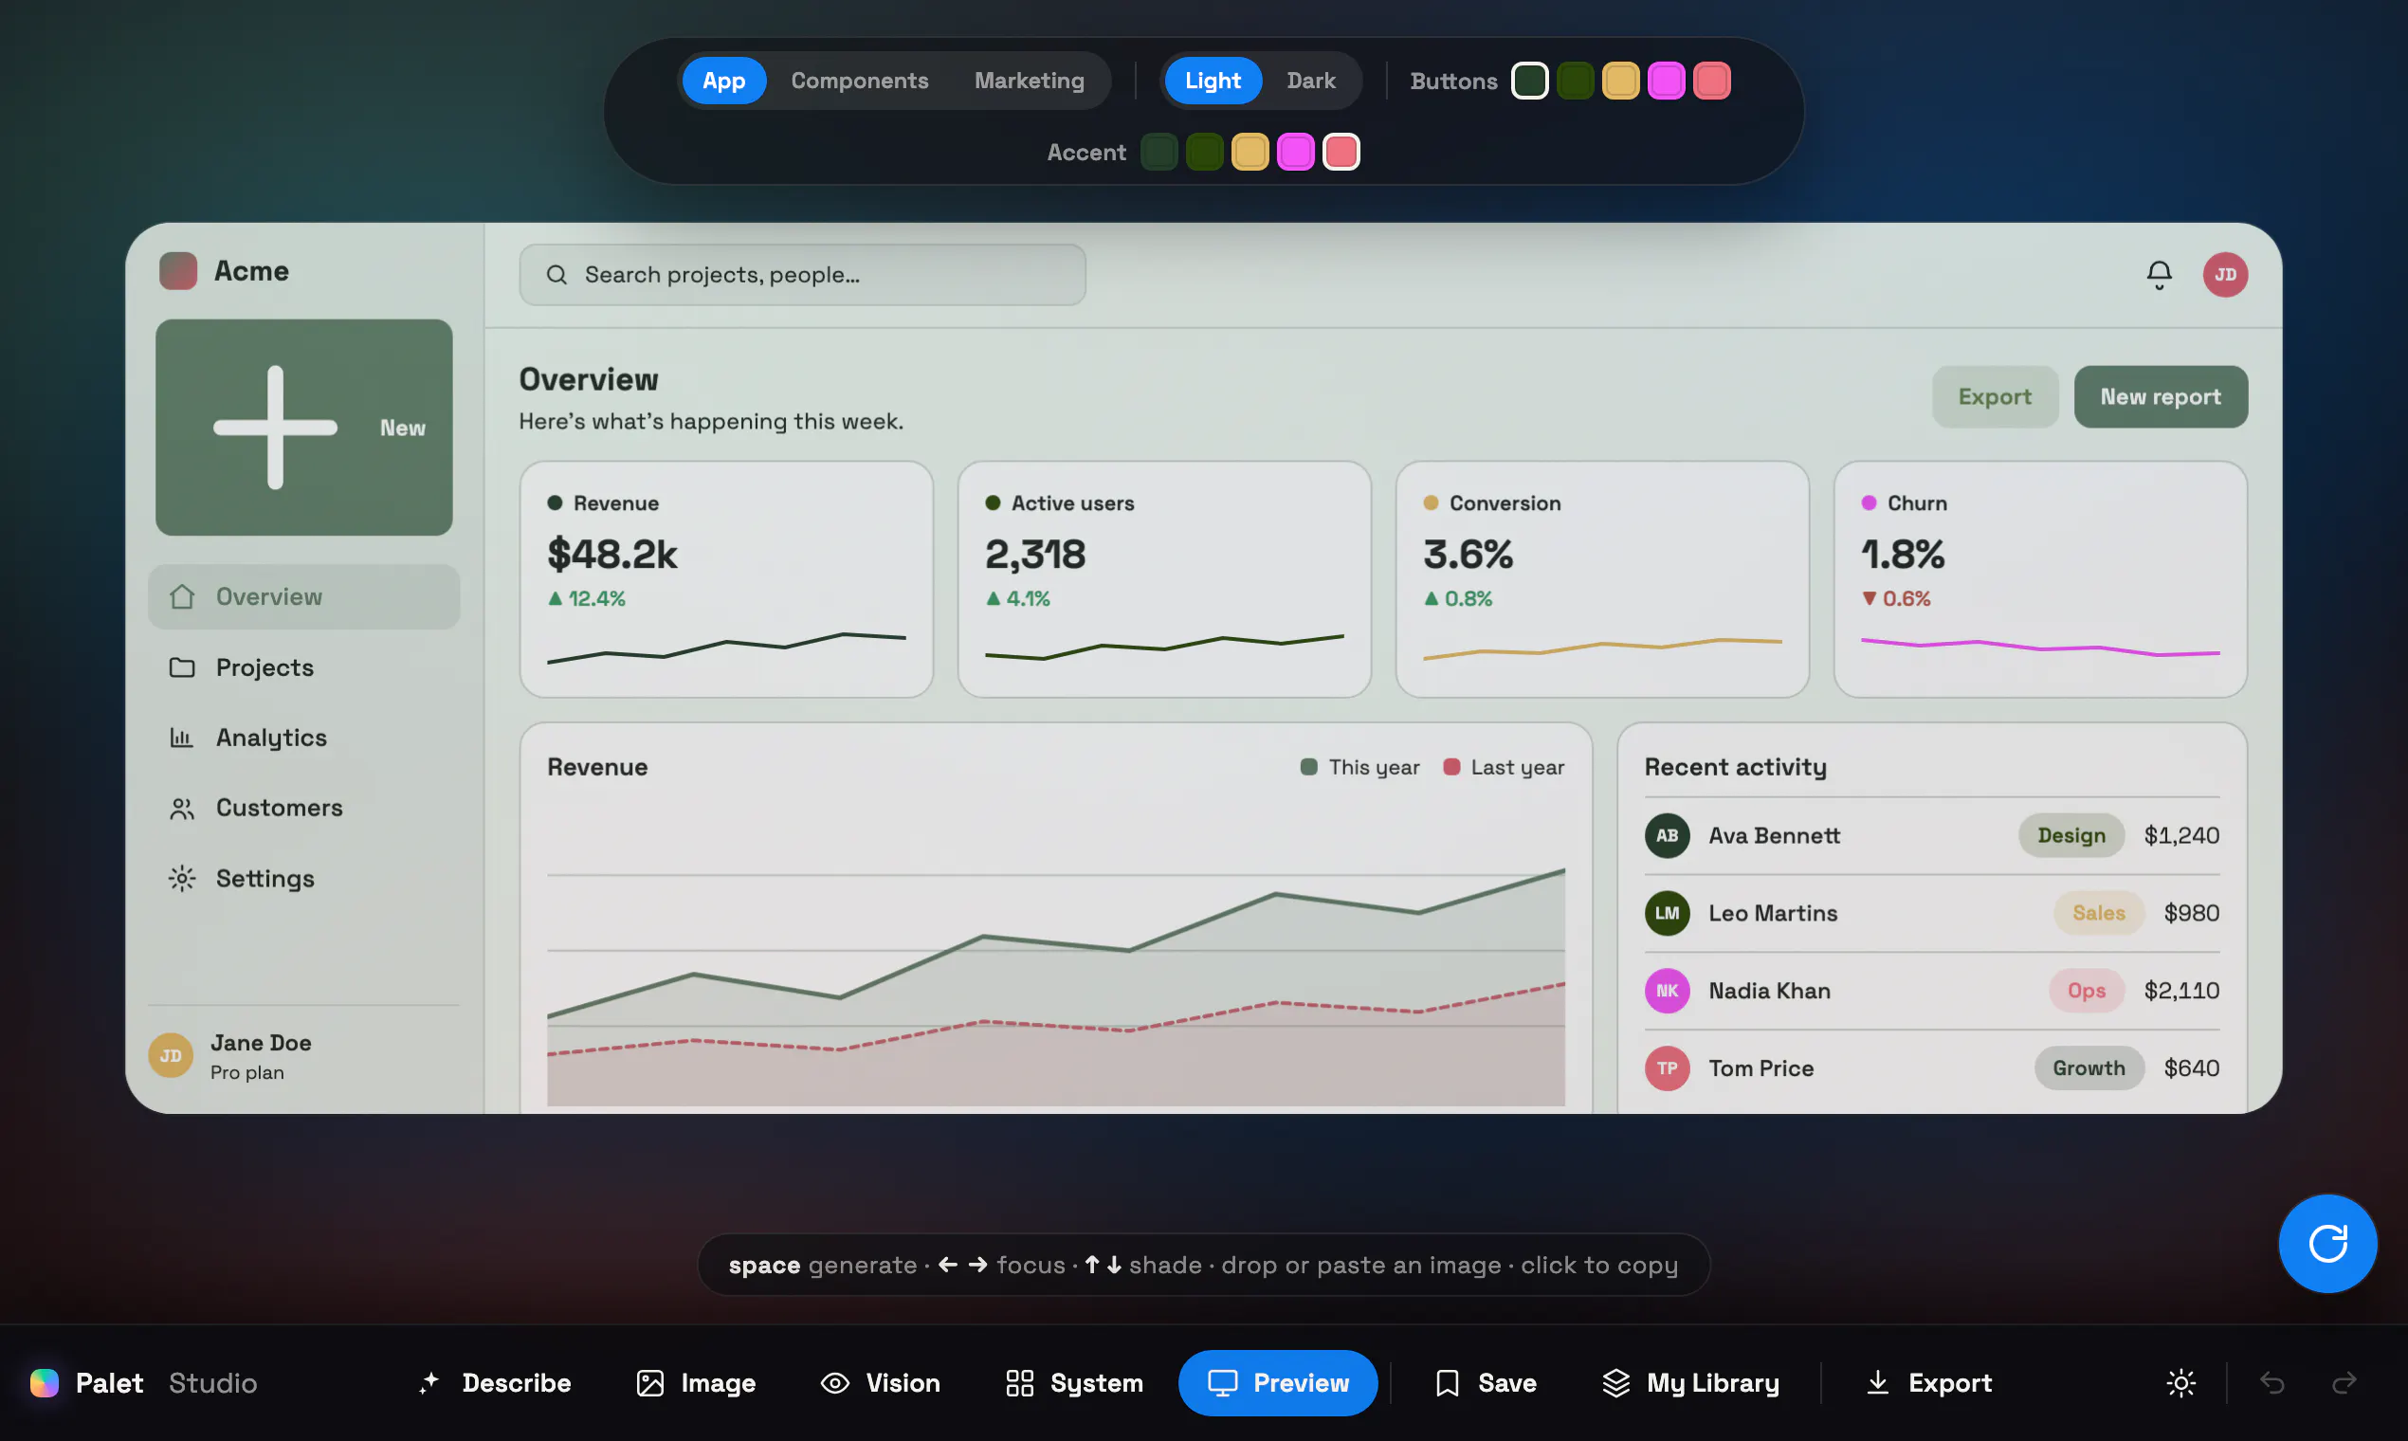Click the Design tag
This screenshot has width=2408, height=1441.
point(2071,835)
